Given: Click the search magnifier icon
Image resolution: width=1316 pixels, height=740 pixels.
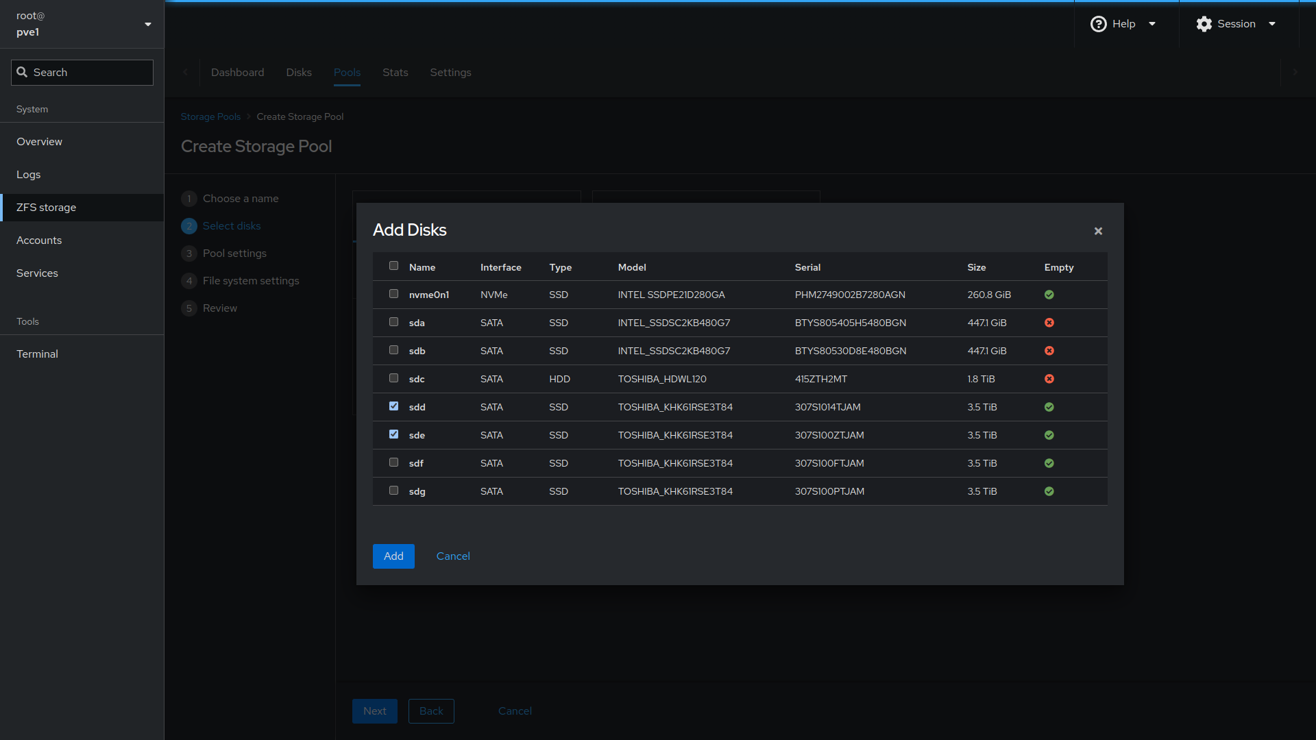Looking at the screenshot, I should coord(22,72).
